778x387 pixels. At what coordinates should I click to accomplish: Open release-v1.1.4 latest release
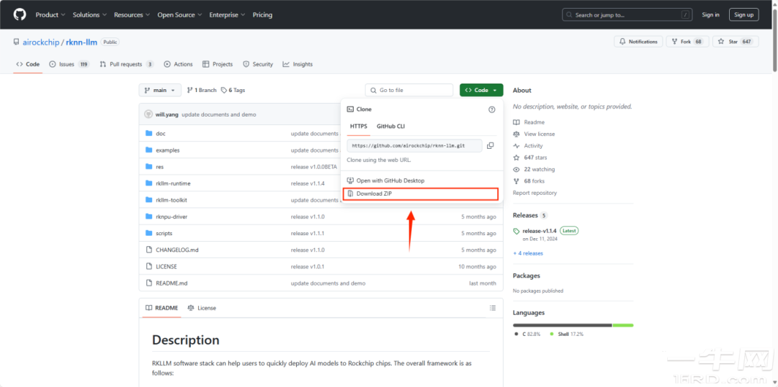tap(540, 231)
